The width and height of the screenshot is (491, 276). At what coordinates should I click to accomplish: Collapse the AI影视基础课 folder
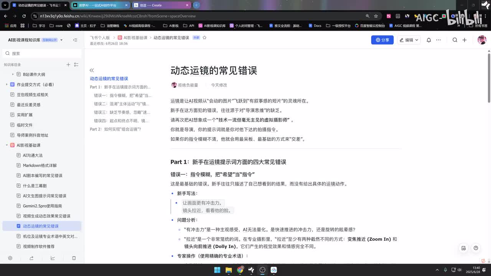7,145
